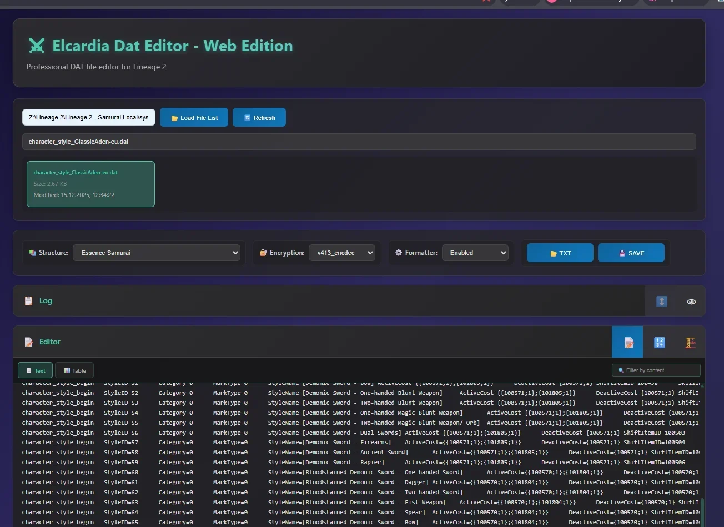
Task: Click Bloodstained Demonic Sword - One-handed Sword text
Action: click(383, 473)
